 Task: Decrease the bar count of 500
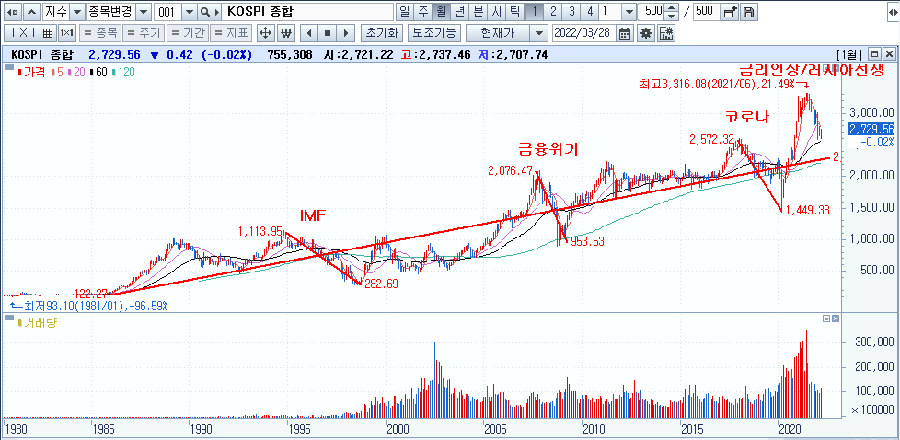pyautogui.click(x=673, y=16)
